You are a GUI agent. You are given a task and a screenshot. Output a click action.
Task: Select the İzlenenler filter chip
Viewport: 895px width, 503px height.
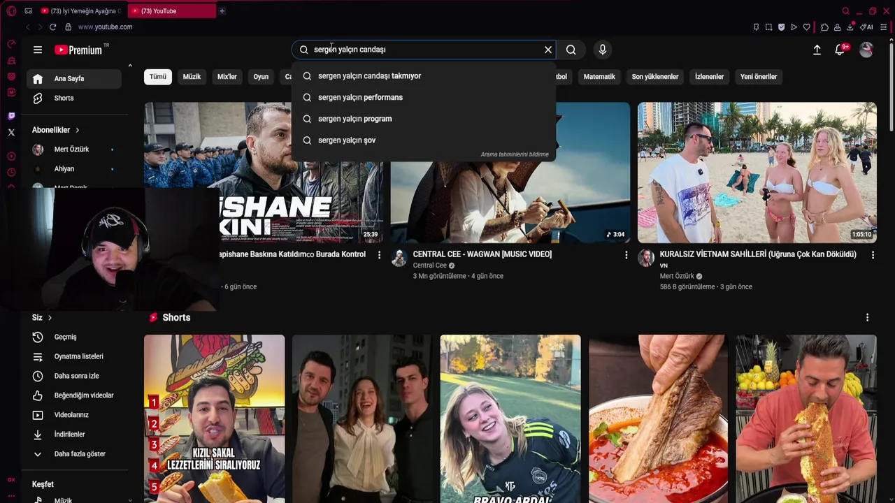pos(710,77)
